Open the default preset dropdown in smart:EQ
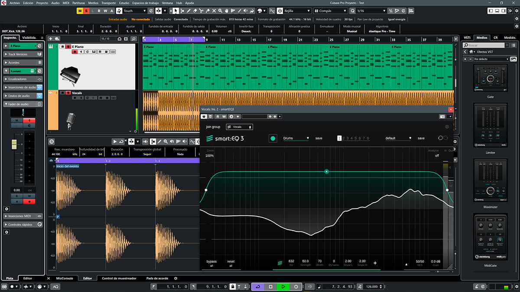This screenshot has height=292, width=520. coord(399,138)
